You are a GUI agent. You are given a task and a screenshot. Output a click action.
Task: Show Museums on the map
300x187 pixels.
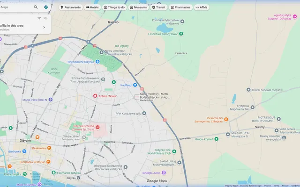click(x=138, y=7)
